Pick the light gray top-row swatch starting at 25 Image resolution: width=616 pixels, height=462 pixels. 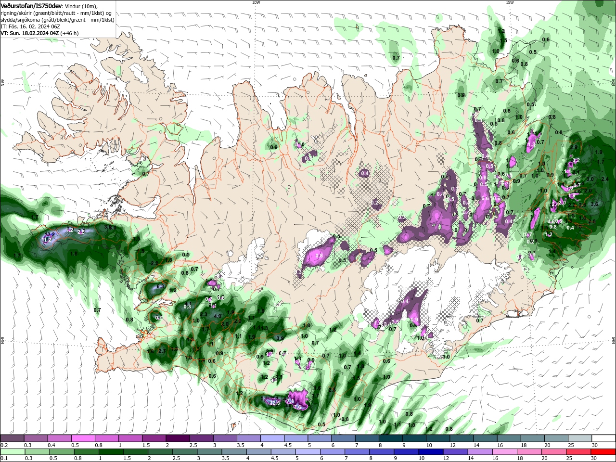580,438
